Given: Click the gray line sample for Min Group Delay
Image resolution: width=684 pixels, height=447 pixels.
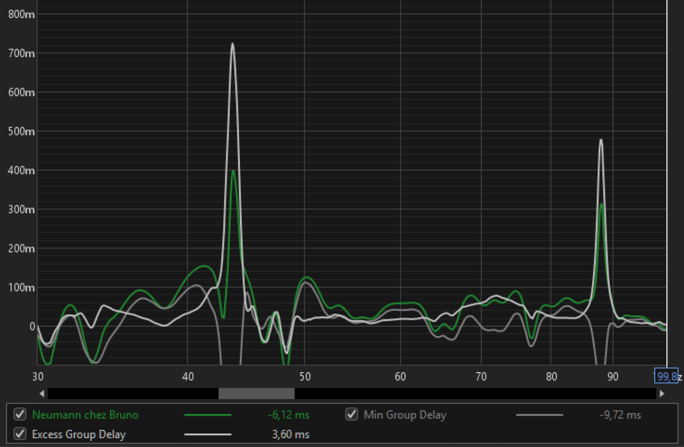Looking at the screenshot, I should coord(539,415).
